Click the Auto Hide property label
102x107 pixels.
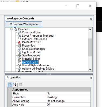click(x=18, y=105)
